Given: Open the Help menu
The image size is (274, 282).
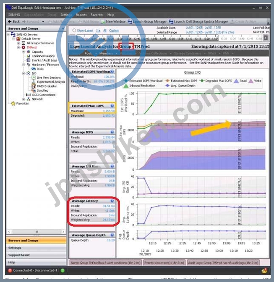Looking at the screenshot, I should [x=111, y=15].
